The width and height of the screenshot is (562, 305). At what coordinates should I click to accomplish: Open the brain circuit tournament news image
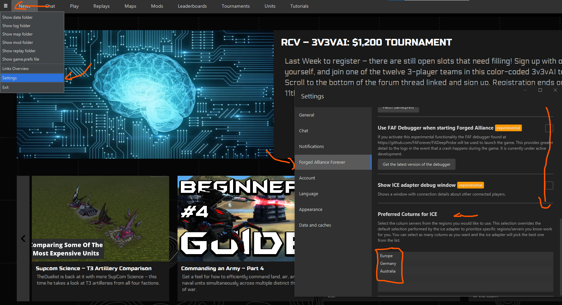tap(145, 94)
